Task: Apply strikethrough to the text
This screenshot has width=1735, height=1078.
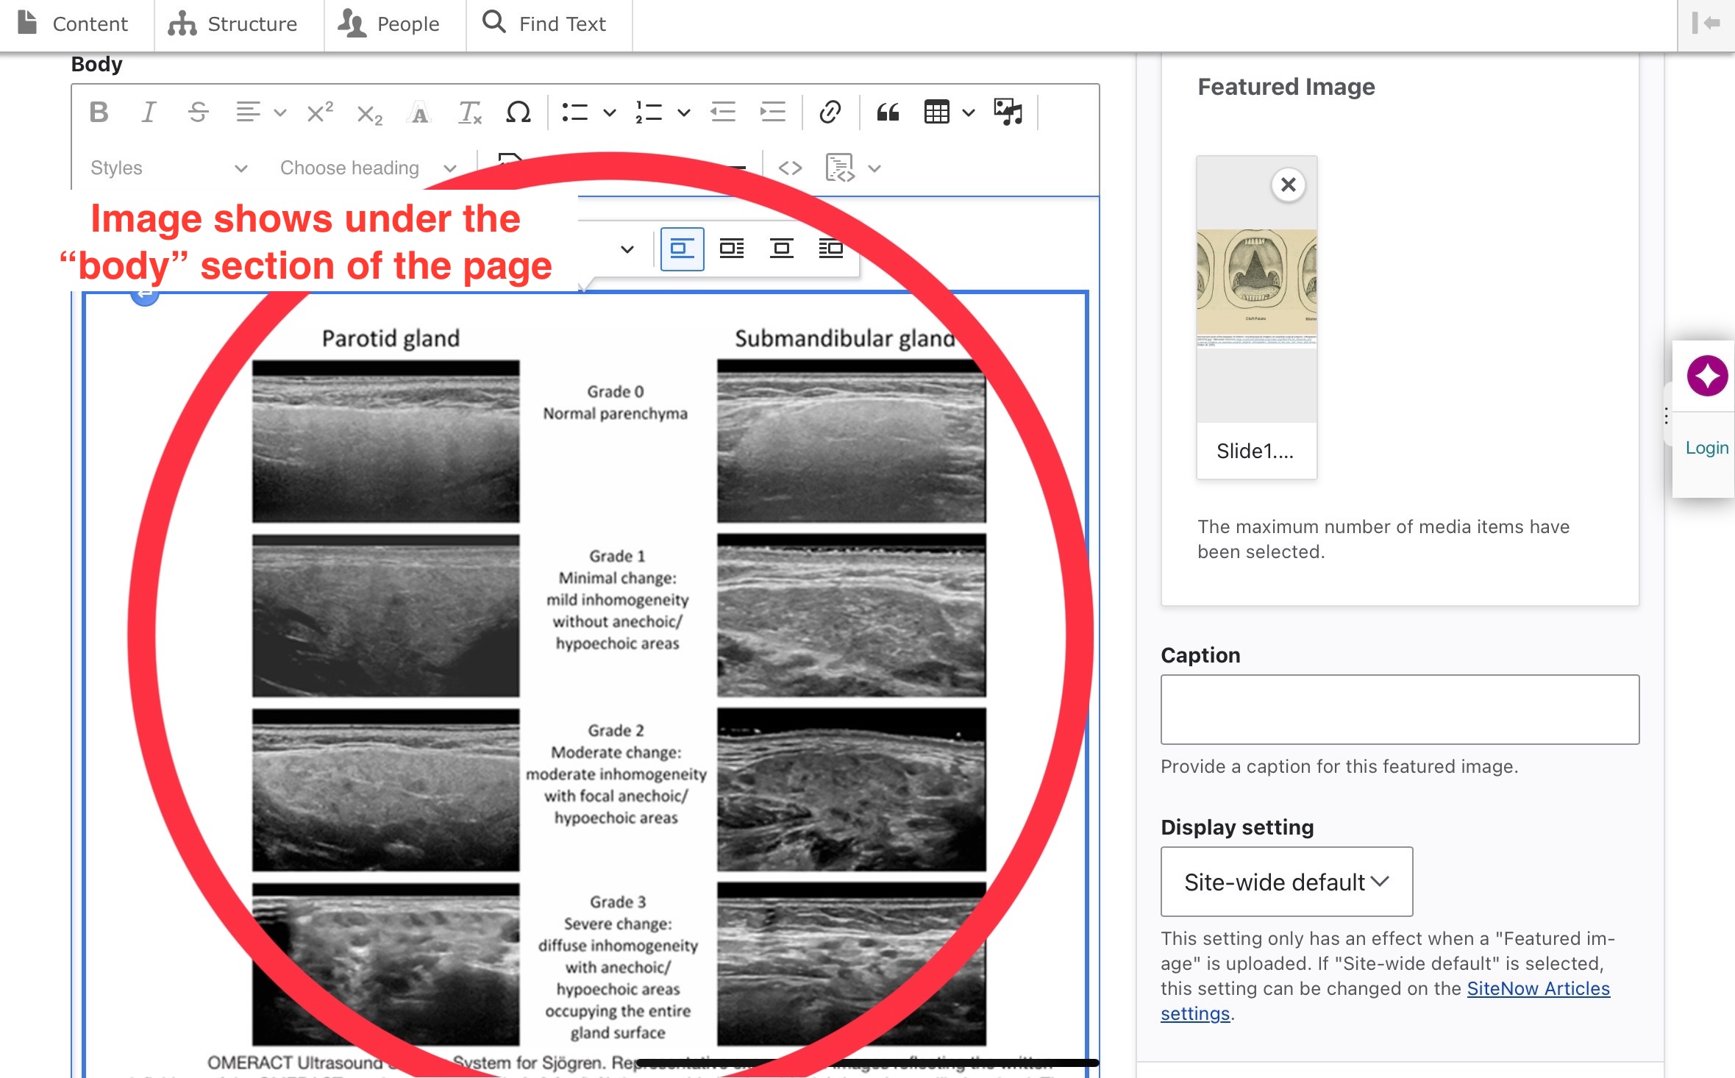Action: coord(198,112)
